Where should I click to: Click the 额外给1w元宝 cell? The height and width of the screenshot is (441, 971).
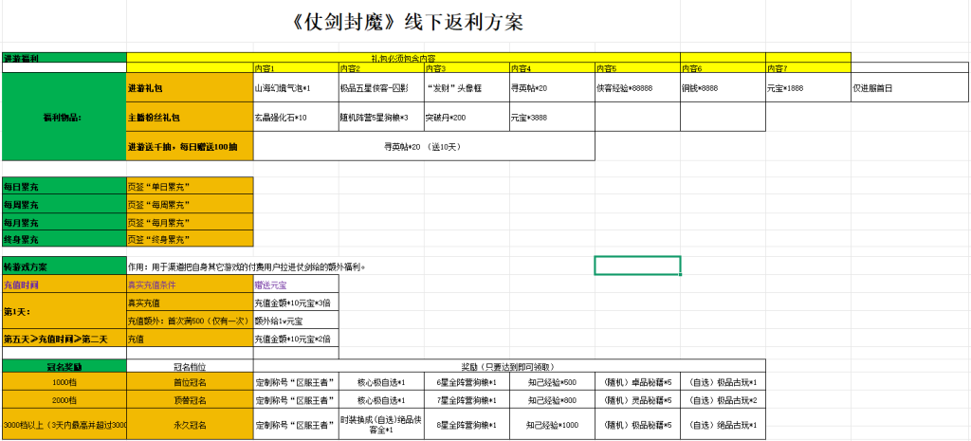point(296,321)
